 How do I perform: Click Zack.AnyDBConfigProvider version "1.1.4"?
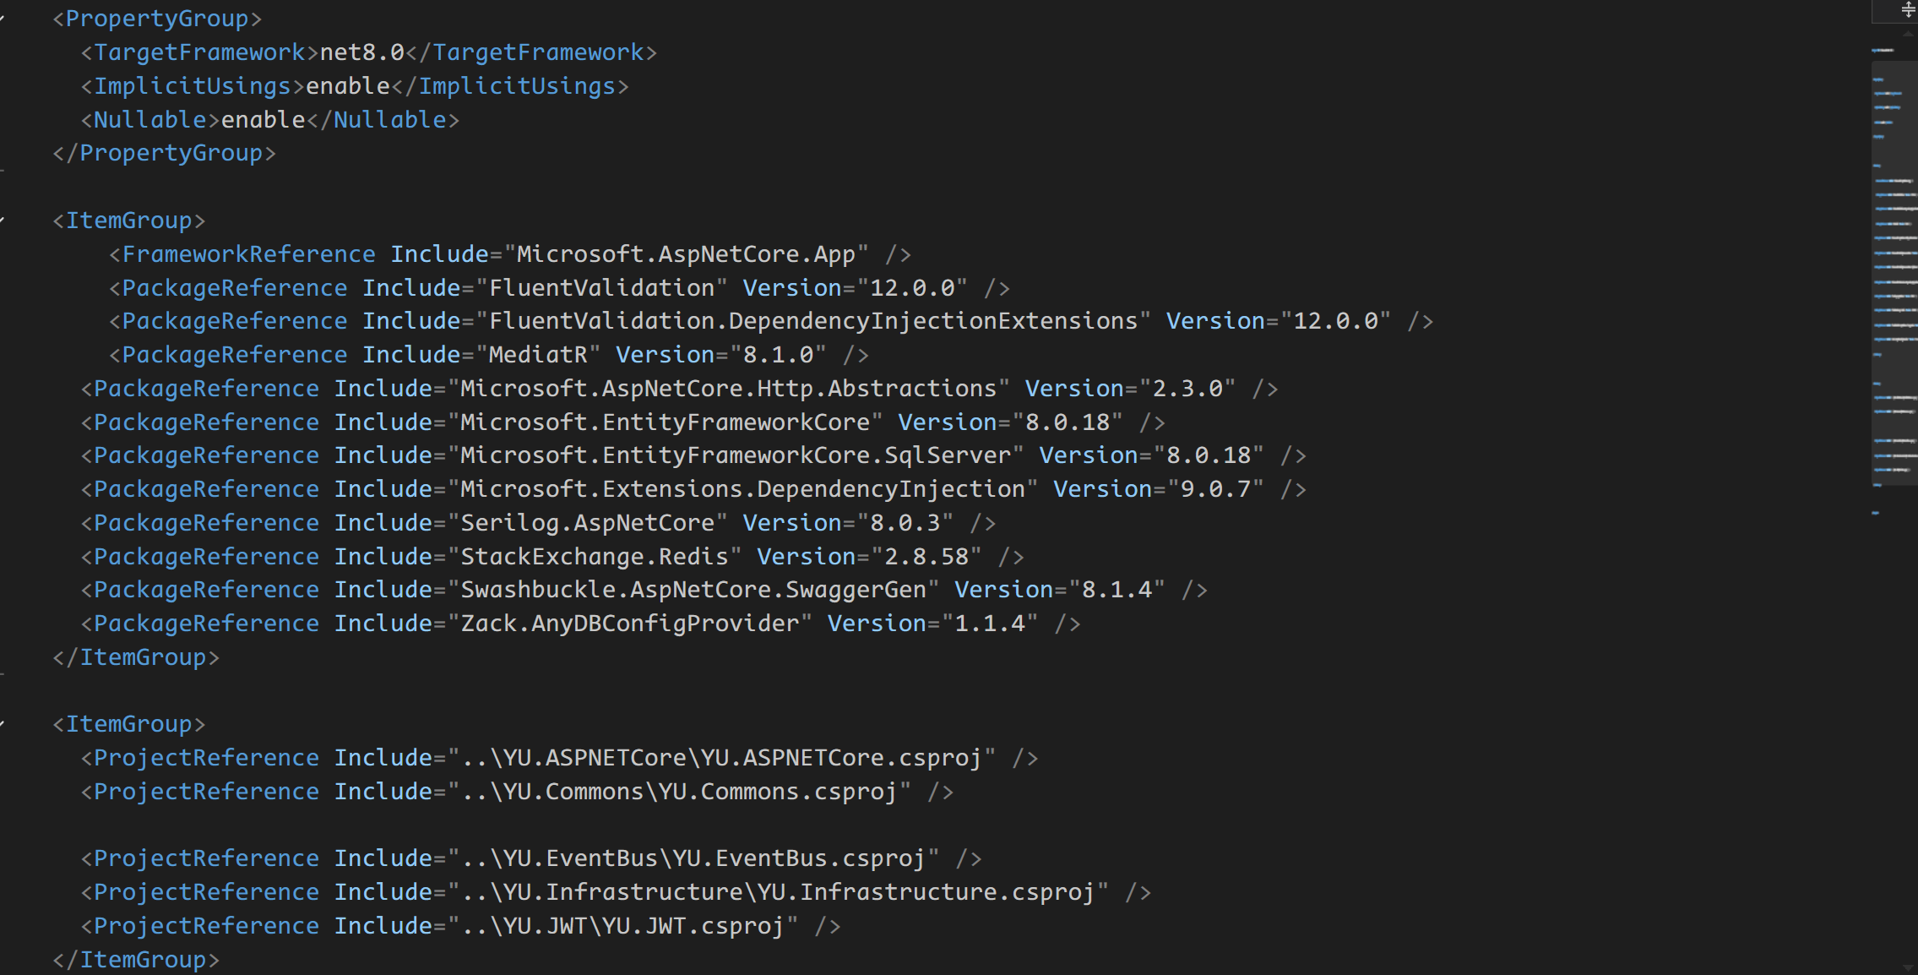pyautogui.click(x=990, y=624)
